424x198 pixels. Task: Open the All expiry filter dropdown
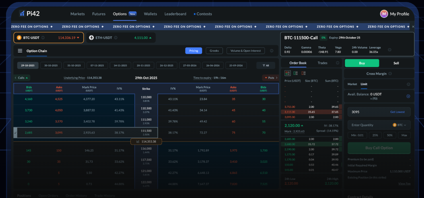tap(266, 65)
